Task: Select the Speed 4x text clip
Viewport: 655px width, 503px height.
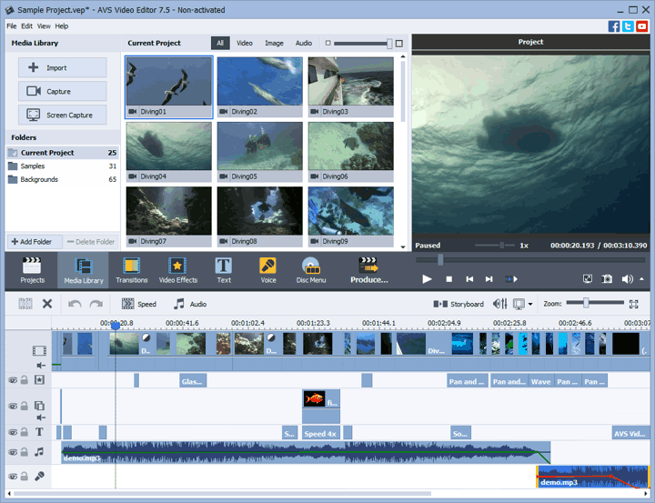Action: pyautogui.click(x=320, y=433)
